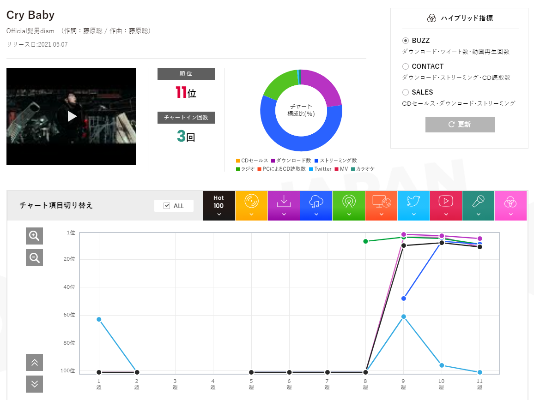Click the week 9 purple download data point
This screenshot has height=400, width=534.
404,234
